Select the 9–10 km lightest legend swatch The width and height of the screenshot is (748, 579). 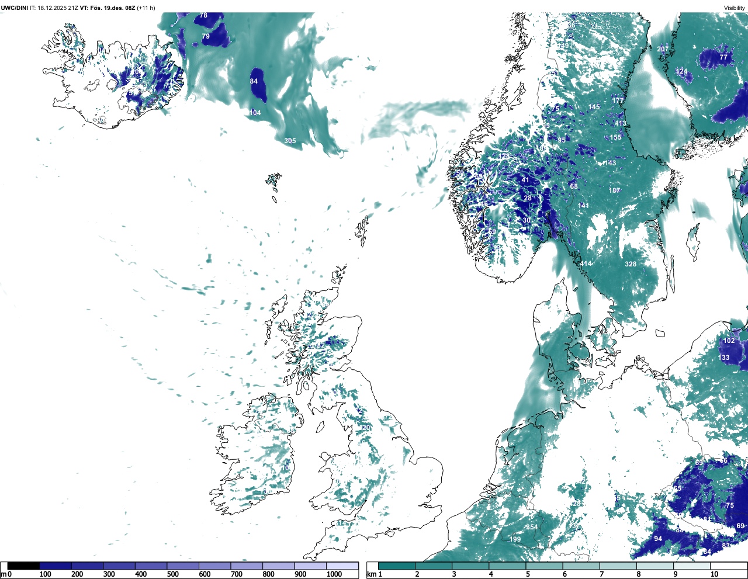(x=692, y=566)
